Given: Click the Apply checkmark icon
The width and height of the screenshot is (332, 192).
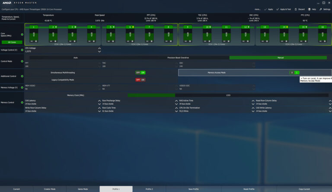Looking at the screenshot, I should (265, 9).
